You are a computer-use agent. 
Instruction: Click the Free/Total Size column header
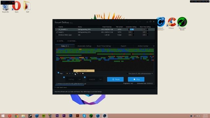click(x=107, y=27)
